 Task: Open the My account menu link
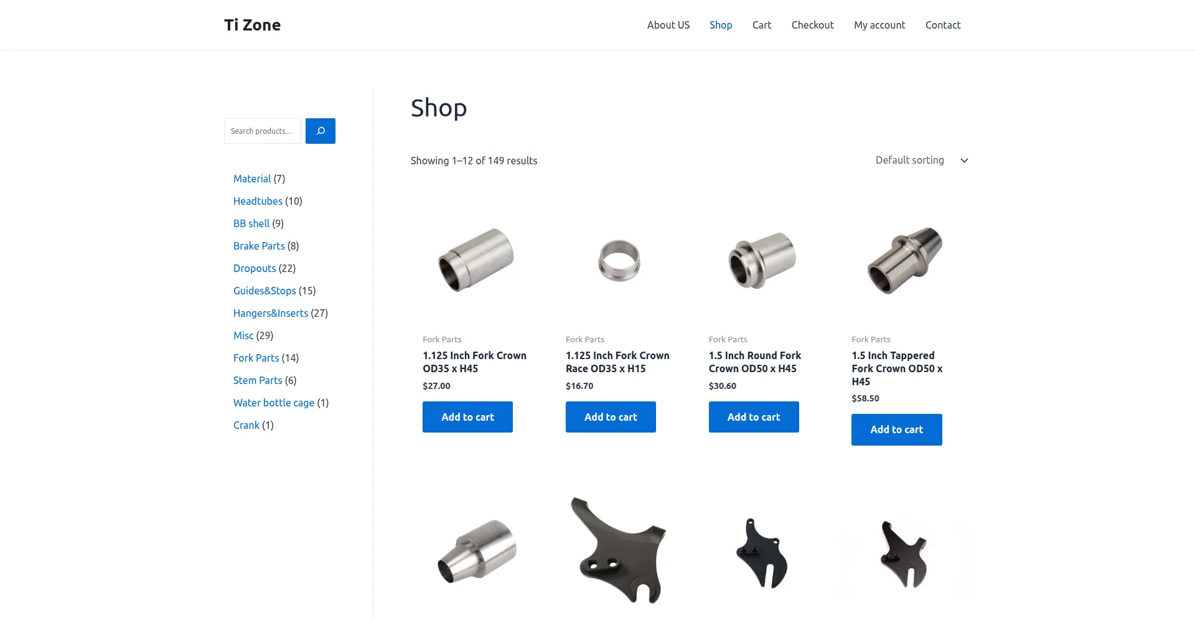click(x=879, y=25)
